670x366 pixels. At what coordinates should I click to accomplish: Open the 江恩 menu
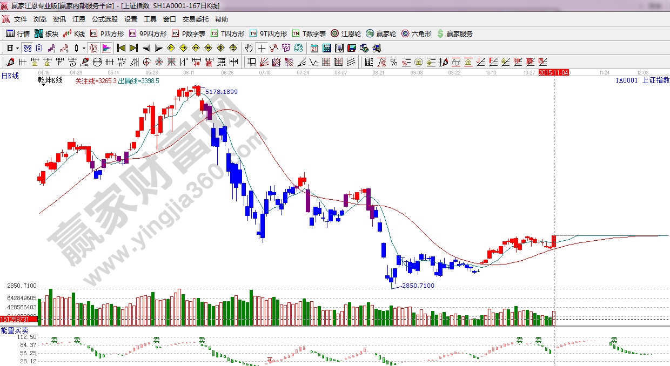[79, 19]
